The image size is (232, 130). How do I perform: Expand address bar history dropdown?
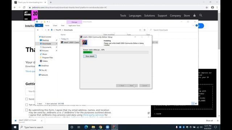[140, 30]
